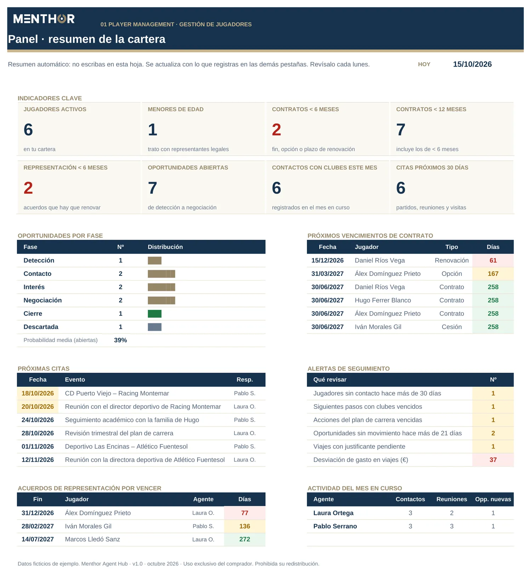Click the Jugadores Activos indicator value 6

point(28,130)
